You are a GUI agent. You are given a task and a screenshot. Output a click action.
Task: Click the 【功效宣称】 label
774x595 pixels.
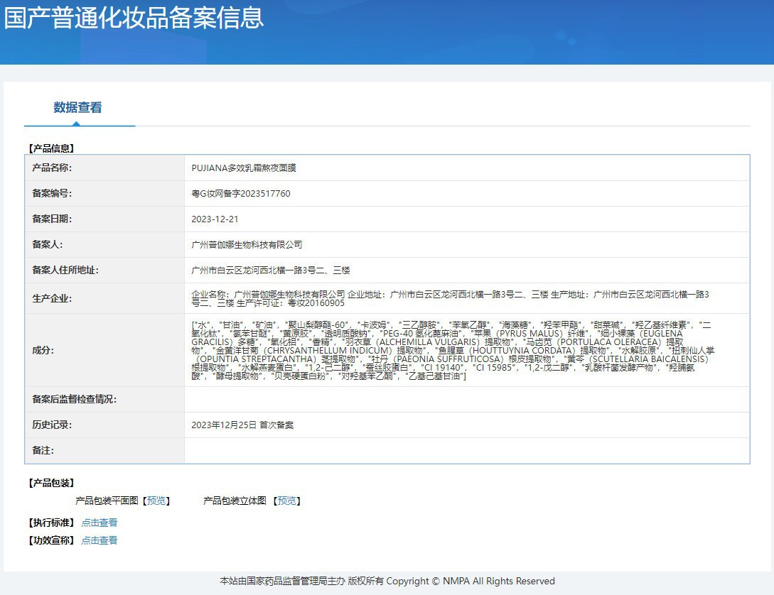point(51,540)
